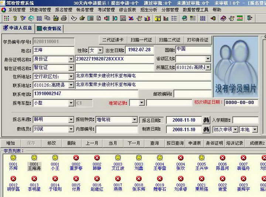Screen dimensions: 266x197
Task: Click the 联系电话 phone number field
Action: point(85,94)
